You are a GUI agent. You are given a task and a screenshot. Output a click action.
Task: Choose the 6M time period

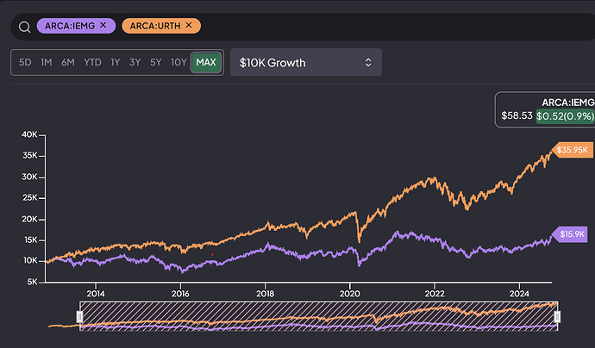[x=67, y=62]
